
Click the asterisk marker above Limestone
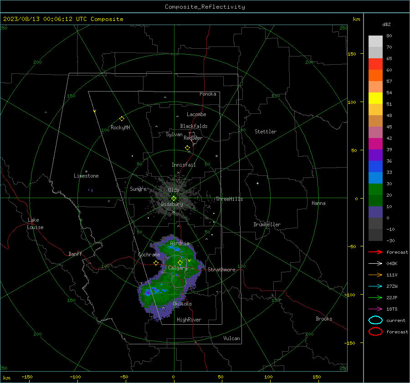(x=86, y=172)
